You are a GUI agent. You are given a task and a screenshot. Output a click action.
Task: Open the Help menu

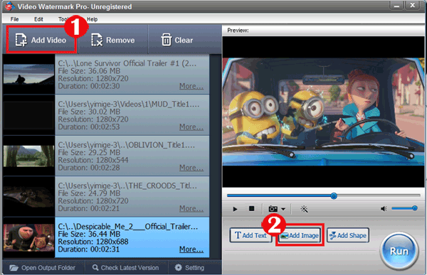pos(92,19)
